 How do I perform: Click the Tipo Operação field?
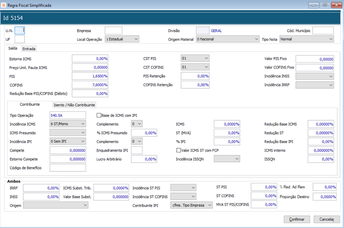pos(68,115)
